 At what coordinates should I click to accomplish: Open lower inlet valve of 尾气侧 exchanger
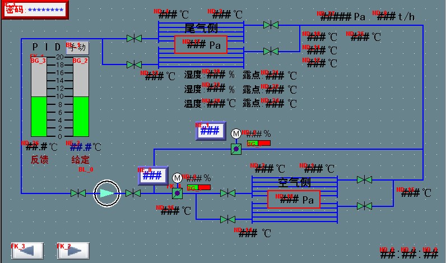(134, 65)
